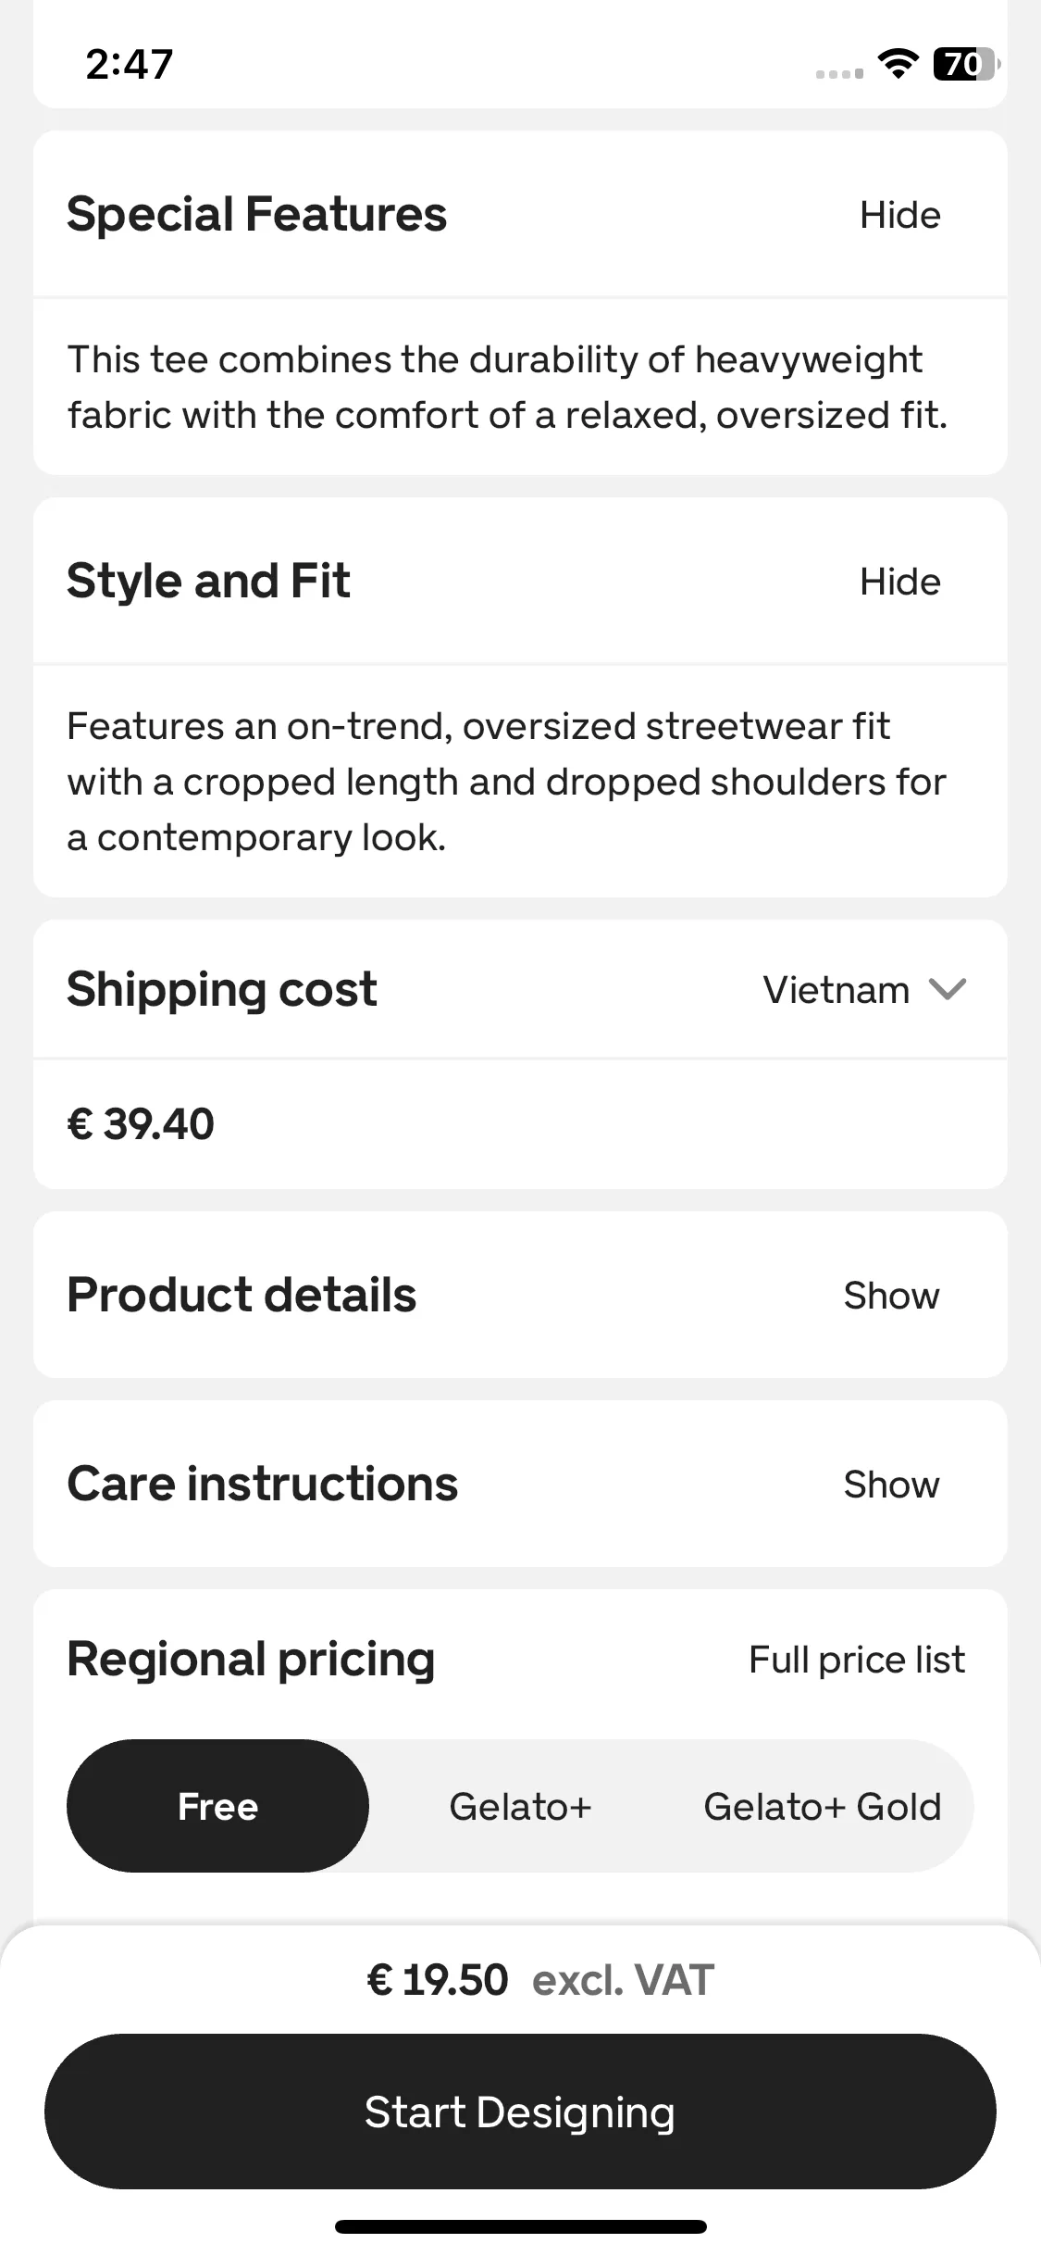The height and width of the screenshot is (2256, 1041).
Task: Switch to Gelato+ pricing tab
Action: click(x=520, y=1806)
